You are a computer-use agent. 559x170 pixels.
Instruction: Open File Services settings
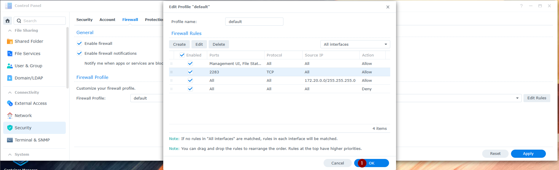pos(27,54)
